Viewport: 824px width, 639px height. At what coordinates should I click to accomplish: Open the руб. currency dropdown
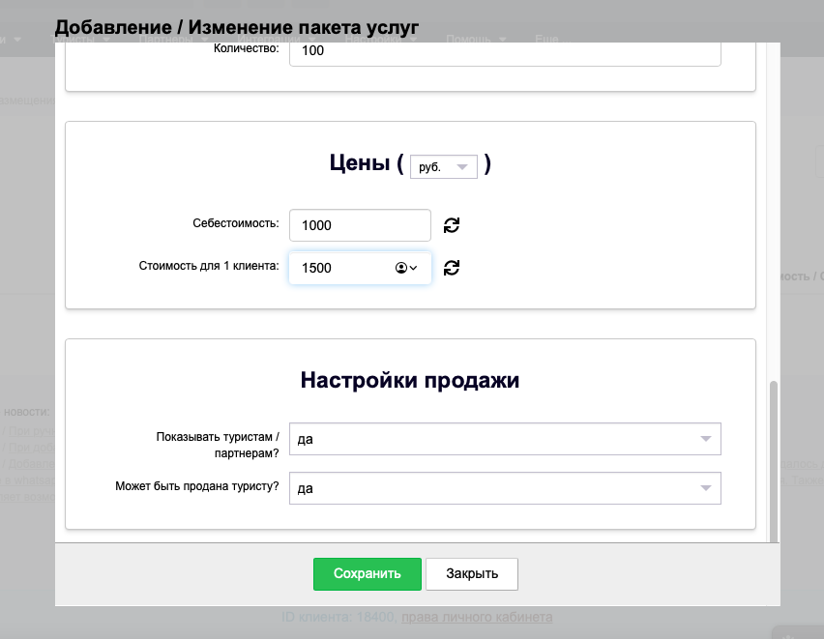pos(444,167)
